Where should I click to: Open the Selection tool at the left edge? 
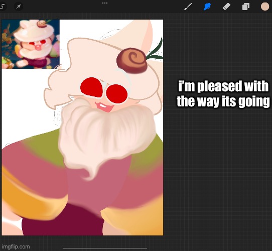(3, 7)
